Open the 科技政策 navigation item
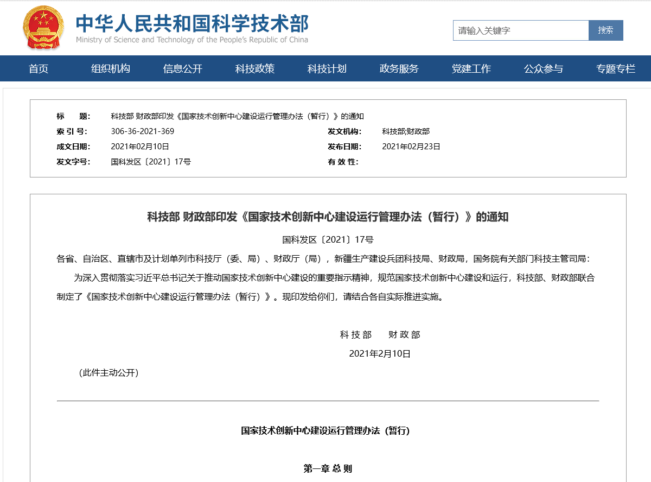This screenshot has height=482, width=651. click(x=255, y=69)
